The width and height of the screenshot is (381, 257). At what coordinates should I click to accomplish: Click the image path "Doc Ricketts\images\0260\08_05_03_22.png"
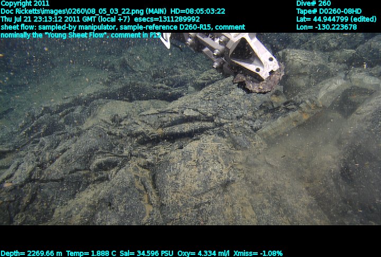[72, 12]
